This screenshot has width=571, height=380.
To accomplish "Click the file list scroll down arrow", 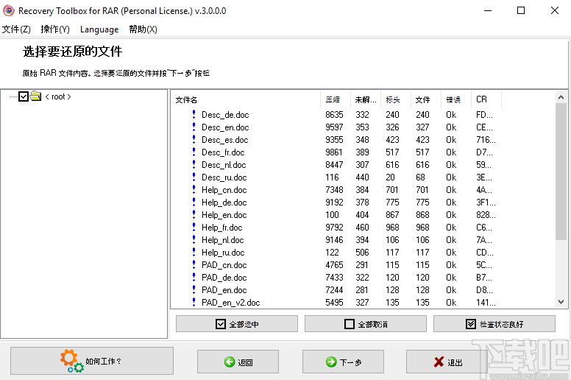I will (x=561, y=302).
